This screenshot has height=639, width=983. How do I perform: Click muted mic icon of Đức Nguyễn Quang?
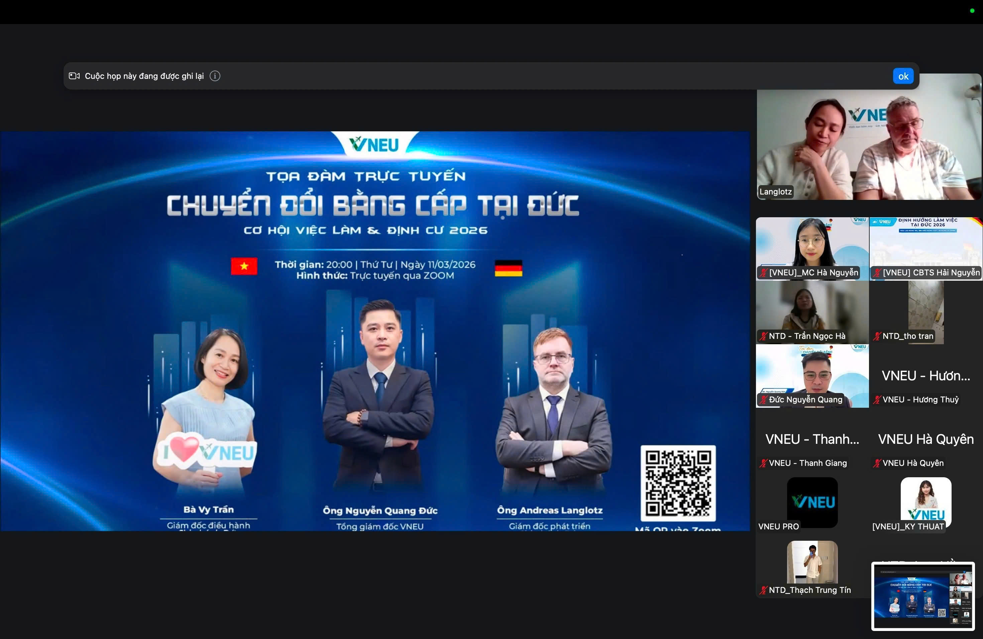(763, 400)
